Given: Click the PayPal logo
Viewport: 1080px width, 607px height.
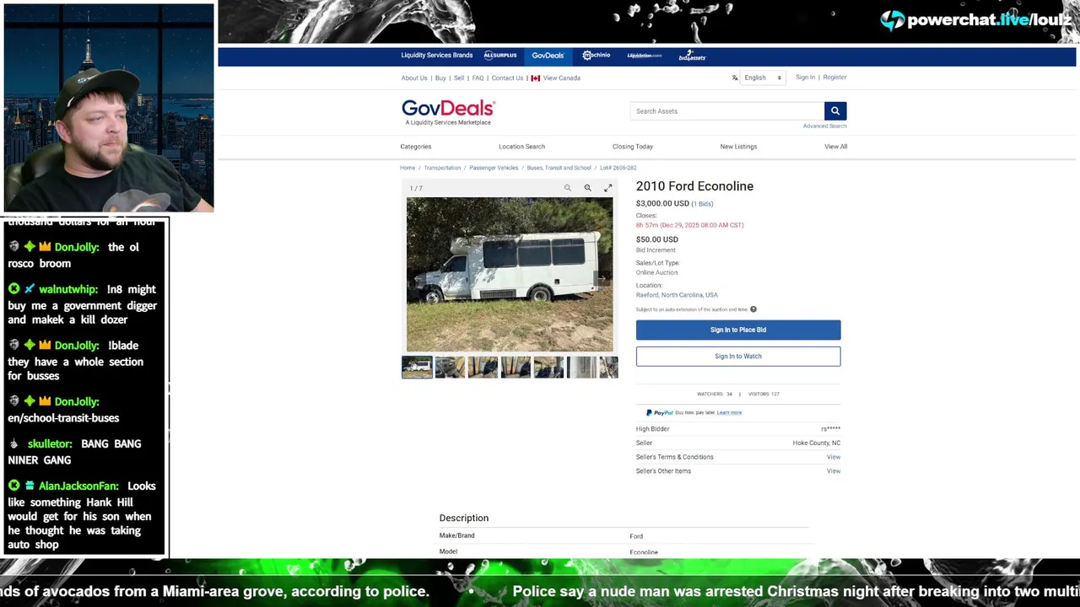Looking at the screenshot, I should click(660, 412).
